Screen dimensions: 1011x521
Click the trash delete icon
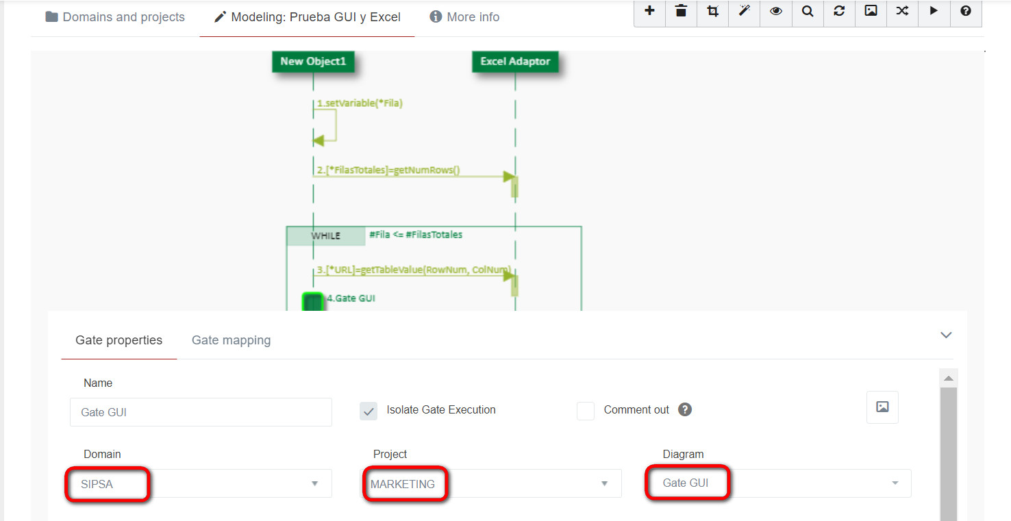pyautogui.click(x=681, y=11)
